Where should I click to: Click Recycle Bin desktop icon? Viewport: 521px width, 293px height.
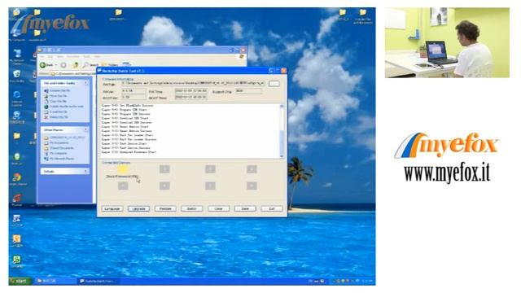17,77
